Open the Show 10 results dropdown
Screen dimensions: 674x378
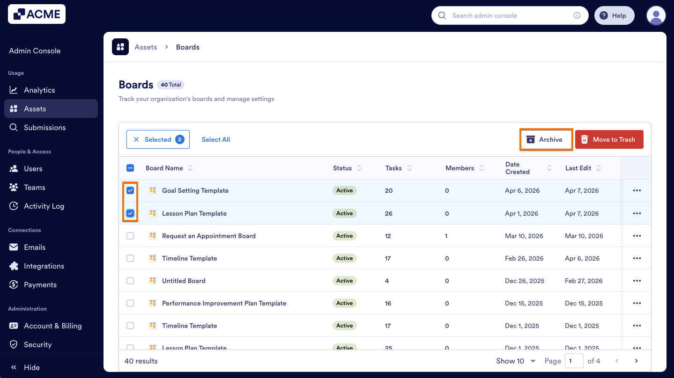point(515,361)
